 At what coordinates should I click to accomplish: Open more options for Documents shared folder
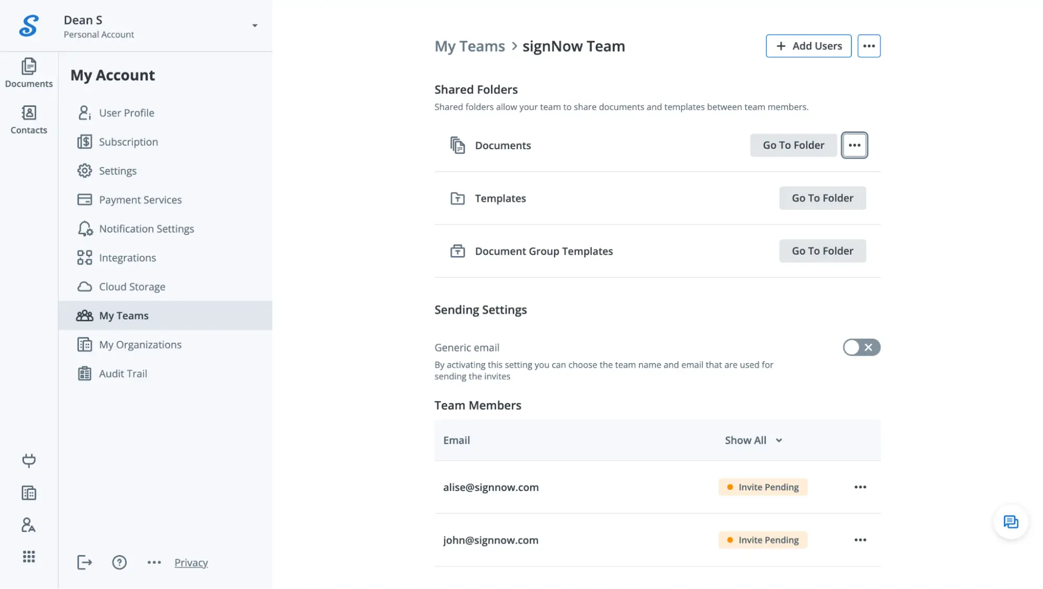pos(854,146)
